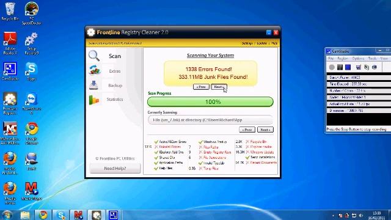Click the Codec row in CamStudio
Viewport: 391px width, 220px height.
(x=359, y=97)
